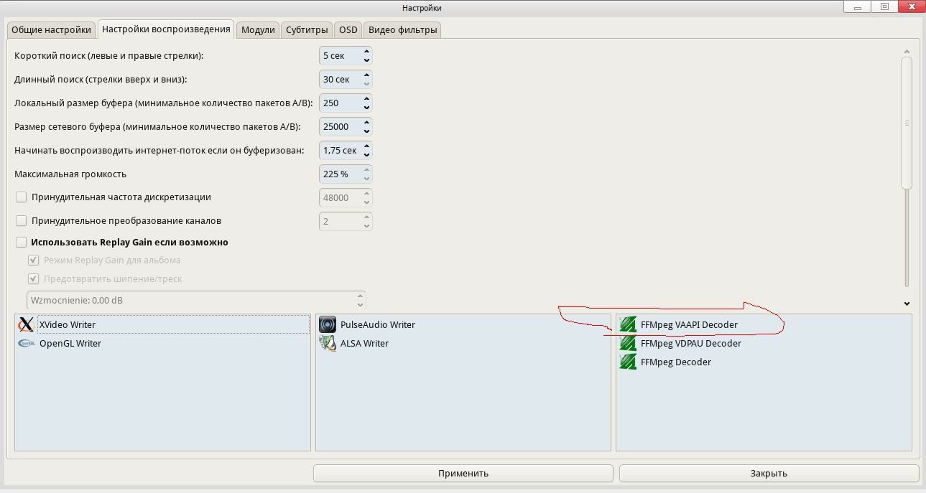Switch to the OSD tab

(x=348, y=29)
